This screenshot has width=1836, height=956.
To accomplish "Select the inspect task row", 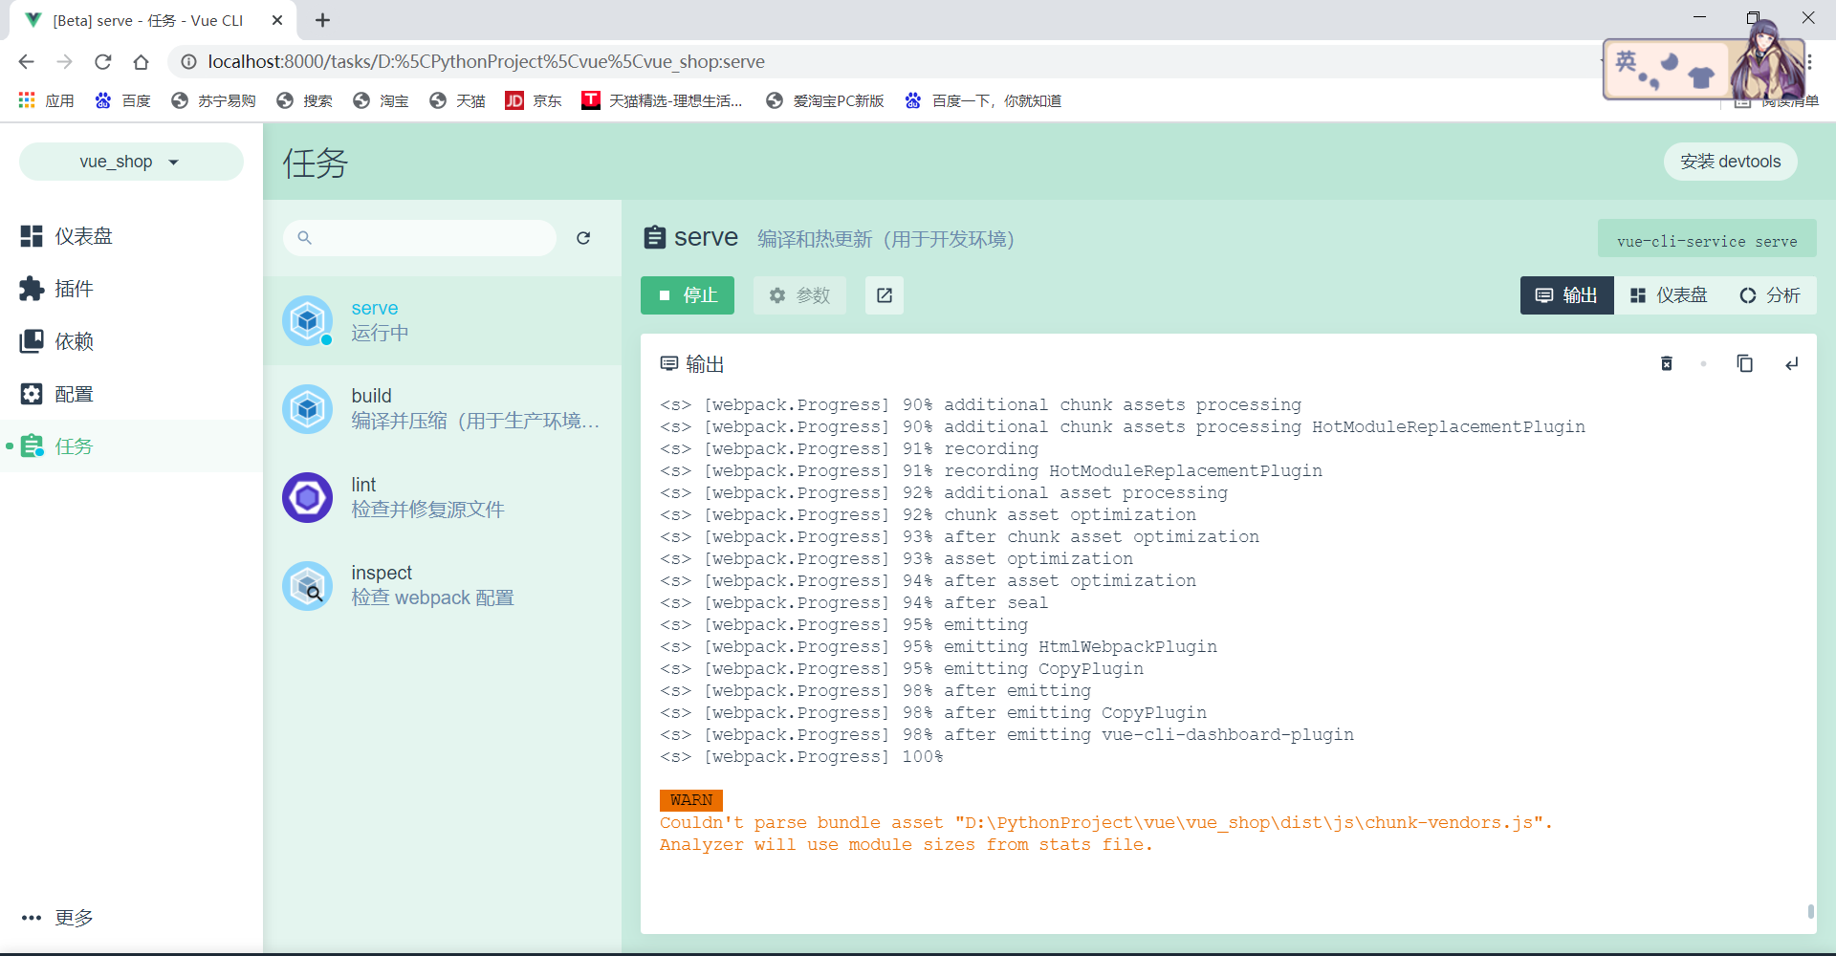I will pos(442,585).
